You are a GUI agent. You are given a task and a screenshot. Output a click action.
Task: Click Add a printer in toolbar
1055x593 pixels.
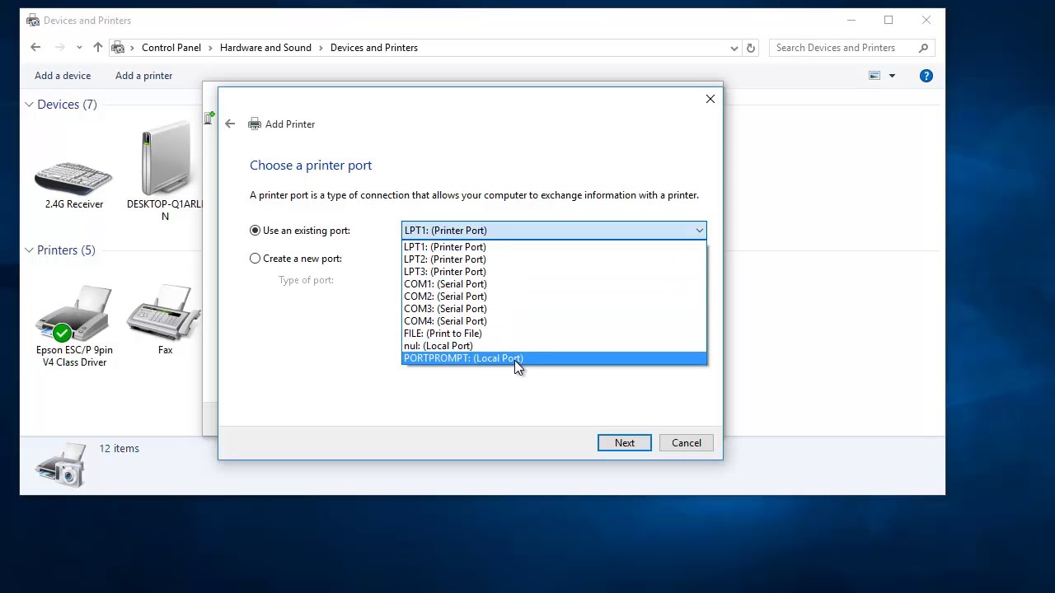tap(144, 76)
